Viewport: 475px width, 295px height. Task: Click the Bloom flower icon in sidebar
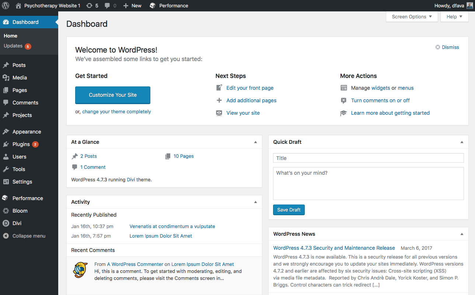[x=6, y=211]
